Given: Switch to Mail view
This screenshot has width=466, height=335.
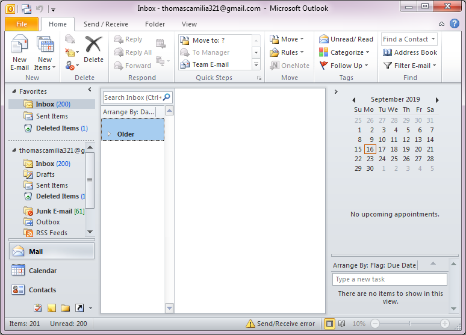Looking at the screenshot, I should pyautogui.click(x=52, y=251).
